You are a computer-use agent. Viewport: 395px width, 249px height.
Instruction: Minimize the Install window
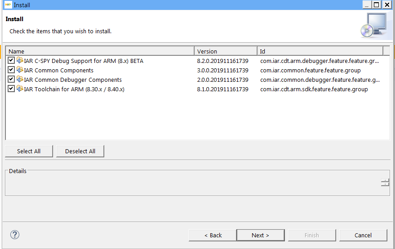tap(367, 5)
